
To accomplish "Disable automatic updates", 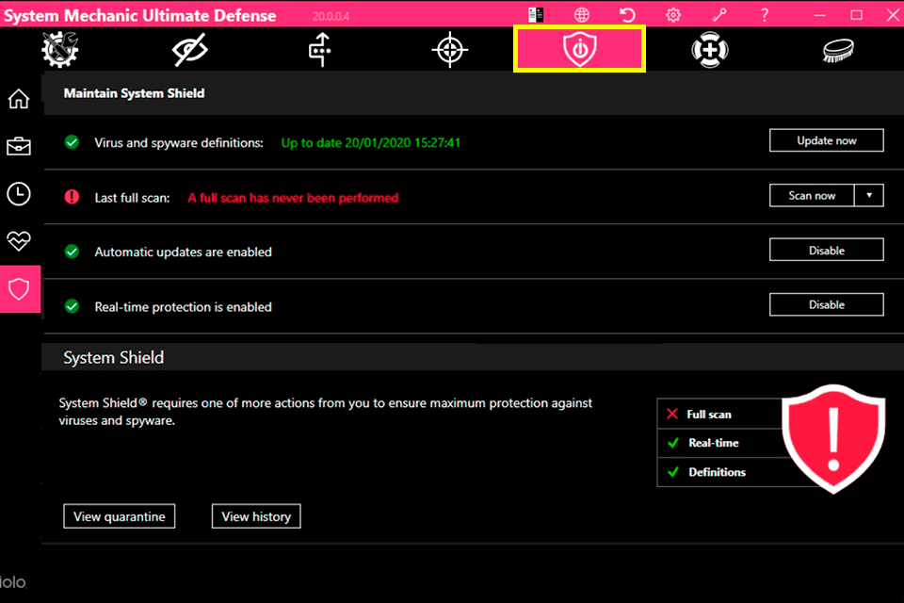I will pyautogui.click(x=826, y=250).
